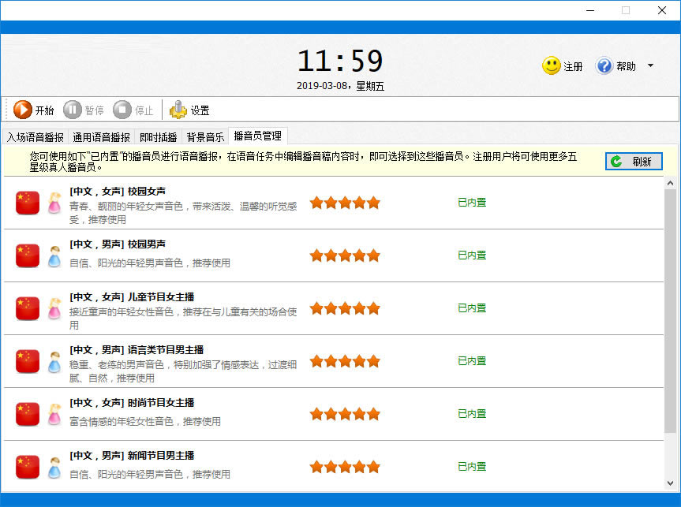The image size is (681, 507).
Task: Open 设置 settings from the toolbar
Action: coord(189,110)
